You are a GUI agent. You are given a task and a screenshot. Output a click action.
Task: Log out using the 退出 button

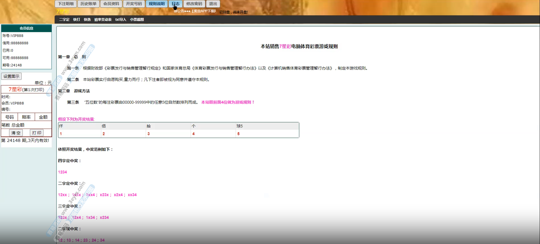[213, 4]
